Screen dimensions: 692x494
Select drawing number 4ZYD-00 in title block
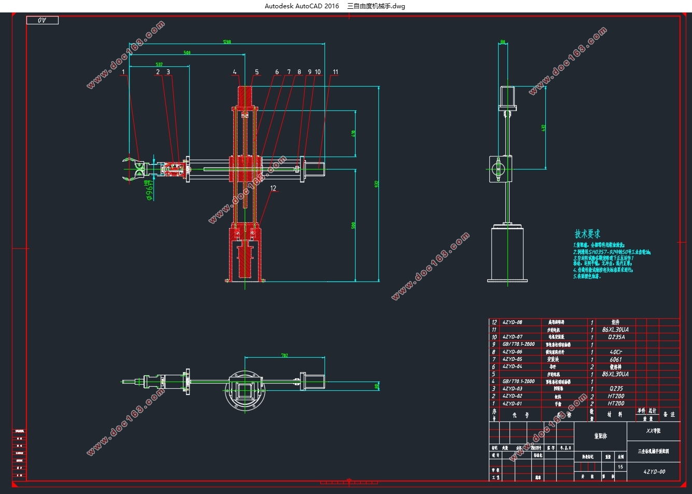654,472
